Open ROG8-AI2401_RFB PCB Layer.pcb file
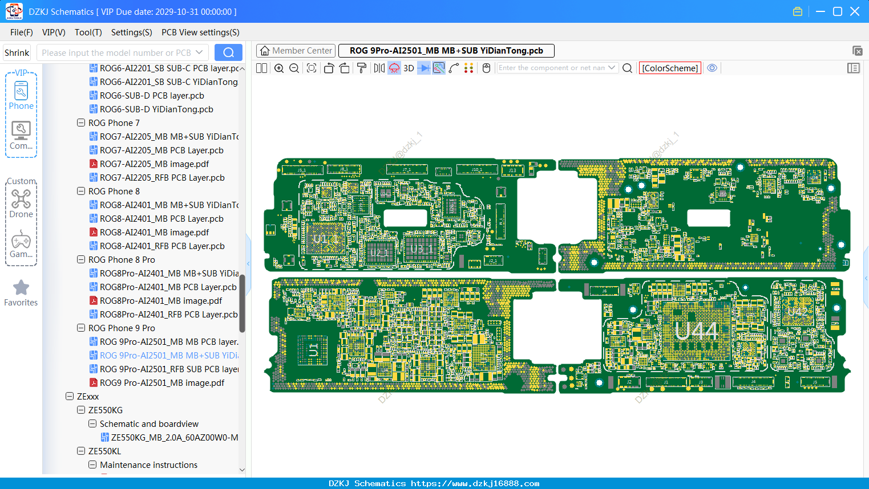 pyautogui.click(x=157, y=246)
